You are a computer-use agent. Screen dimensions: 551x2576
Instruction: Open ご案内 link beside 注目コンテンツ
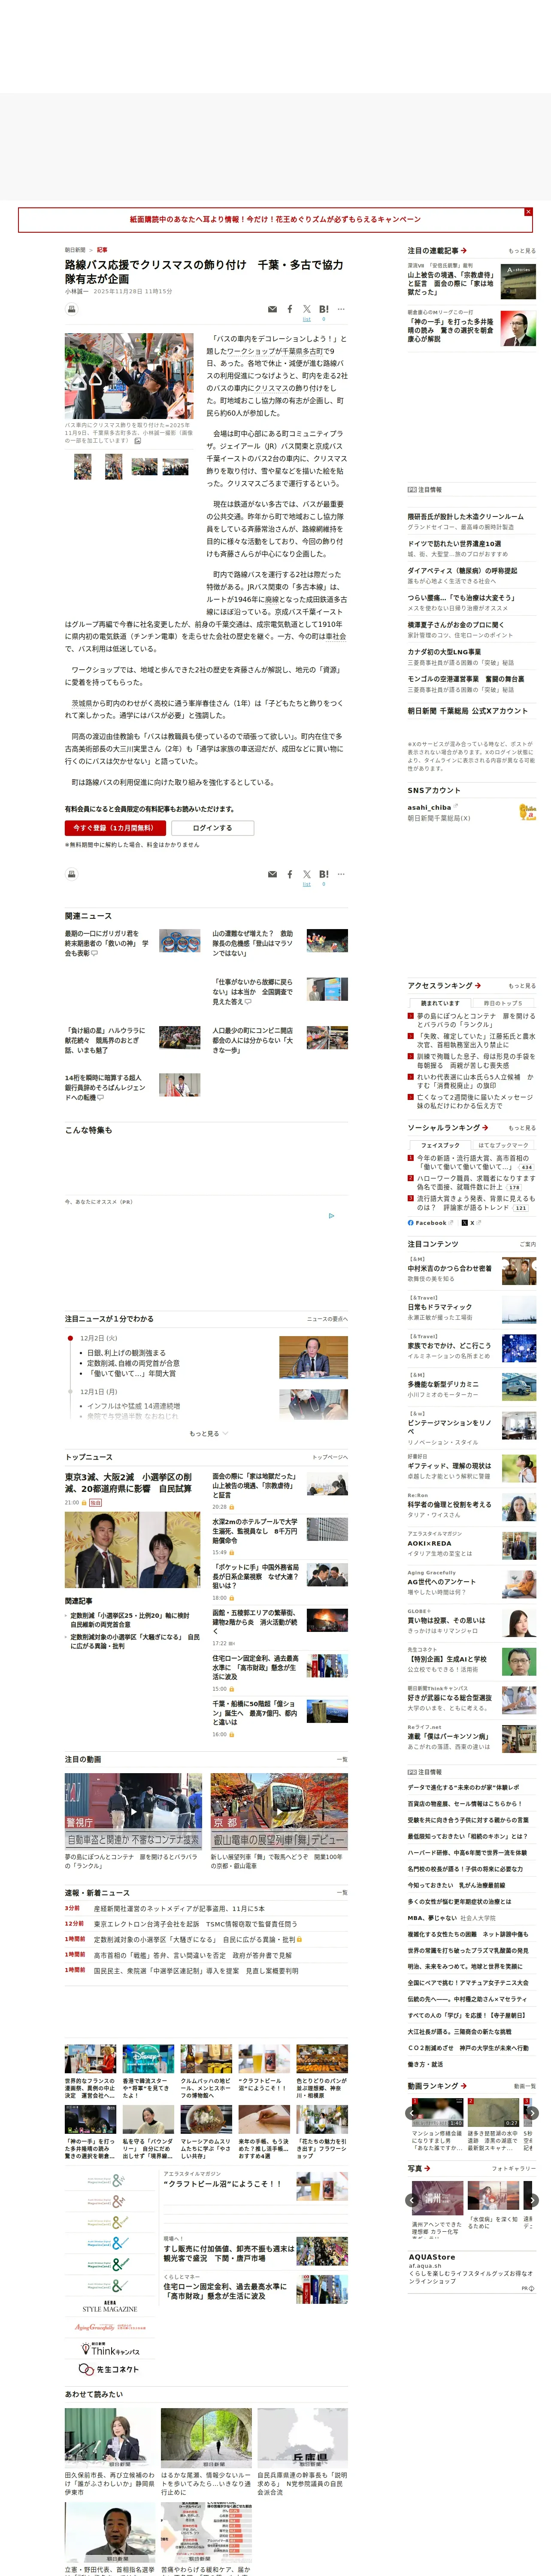pos(528,1245)
